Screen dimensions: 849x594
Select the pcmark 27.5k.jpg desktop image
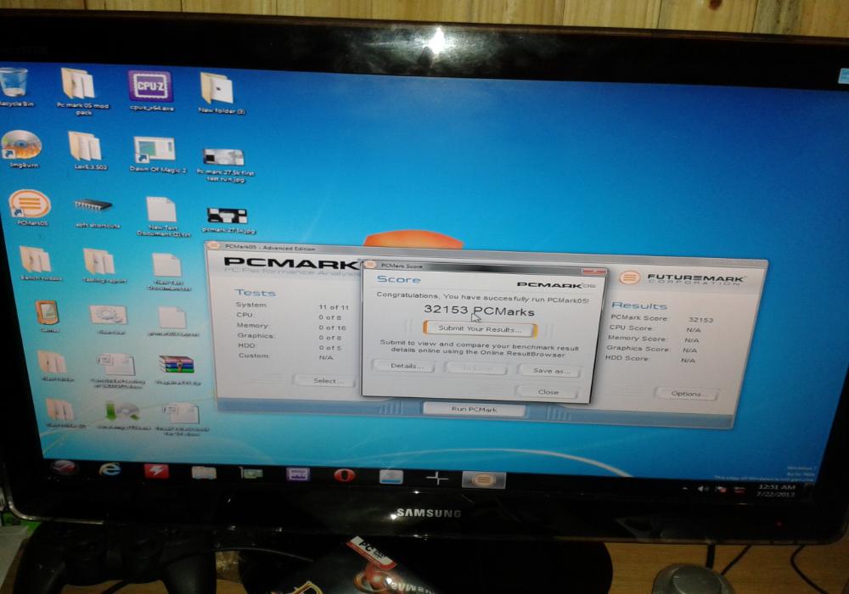click(x=228, y=220)
